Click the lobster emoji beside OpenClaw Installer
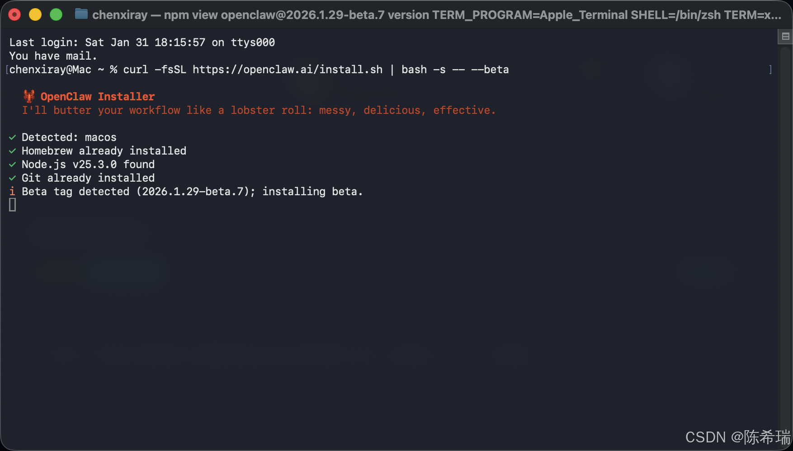The height and width of the screenshot is (451, 793). click(28, 96)
